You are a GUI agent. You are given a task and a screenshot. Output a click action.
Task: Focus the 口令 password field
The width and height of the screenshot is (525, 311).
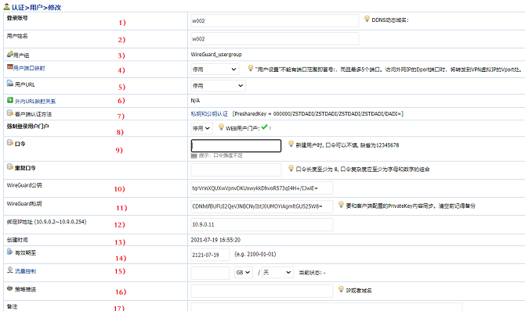(x=236, y=145)
